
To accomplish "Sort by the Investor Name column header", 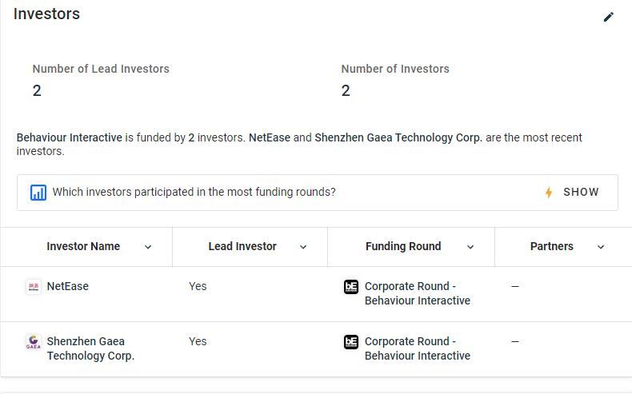I will (x=83, y=247).
